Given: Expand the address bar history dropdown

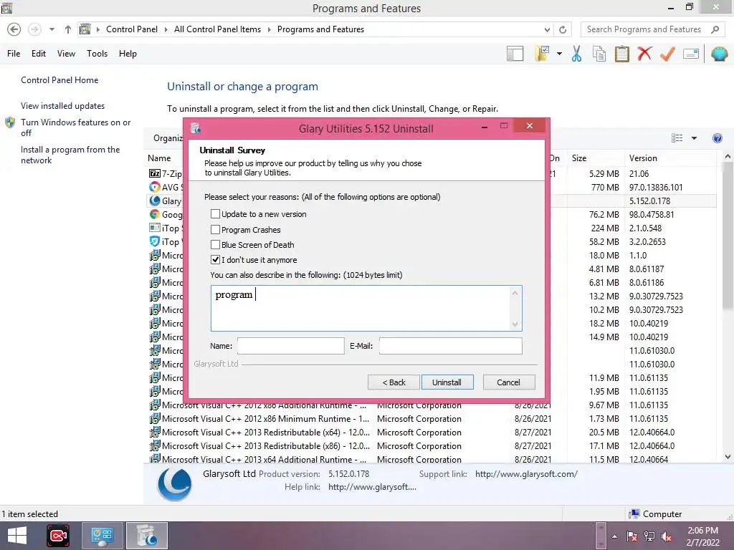Looking at the screenshot, I should [547, 30].
